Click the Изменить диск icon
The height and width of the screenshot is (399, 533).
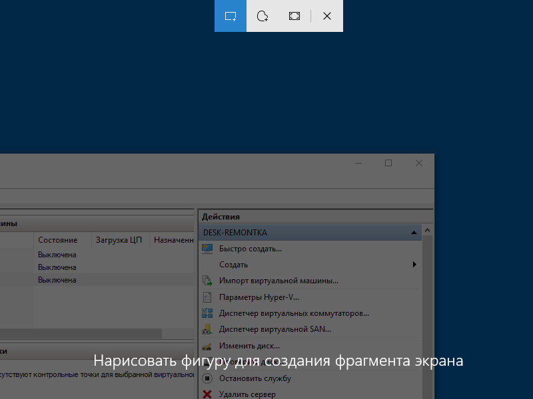(x=207, y=345)
